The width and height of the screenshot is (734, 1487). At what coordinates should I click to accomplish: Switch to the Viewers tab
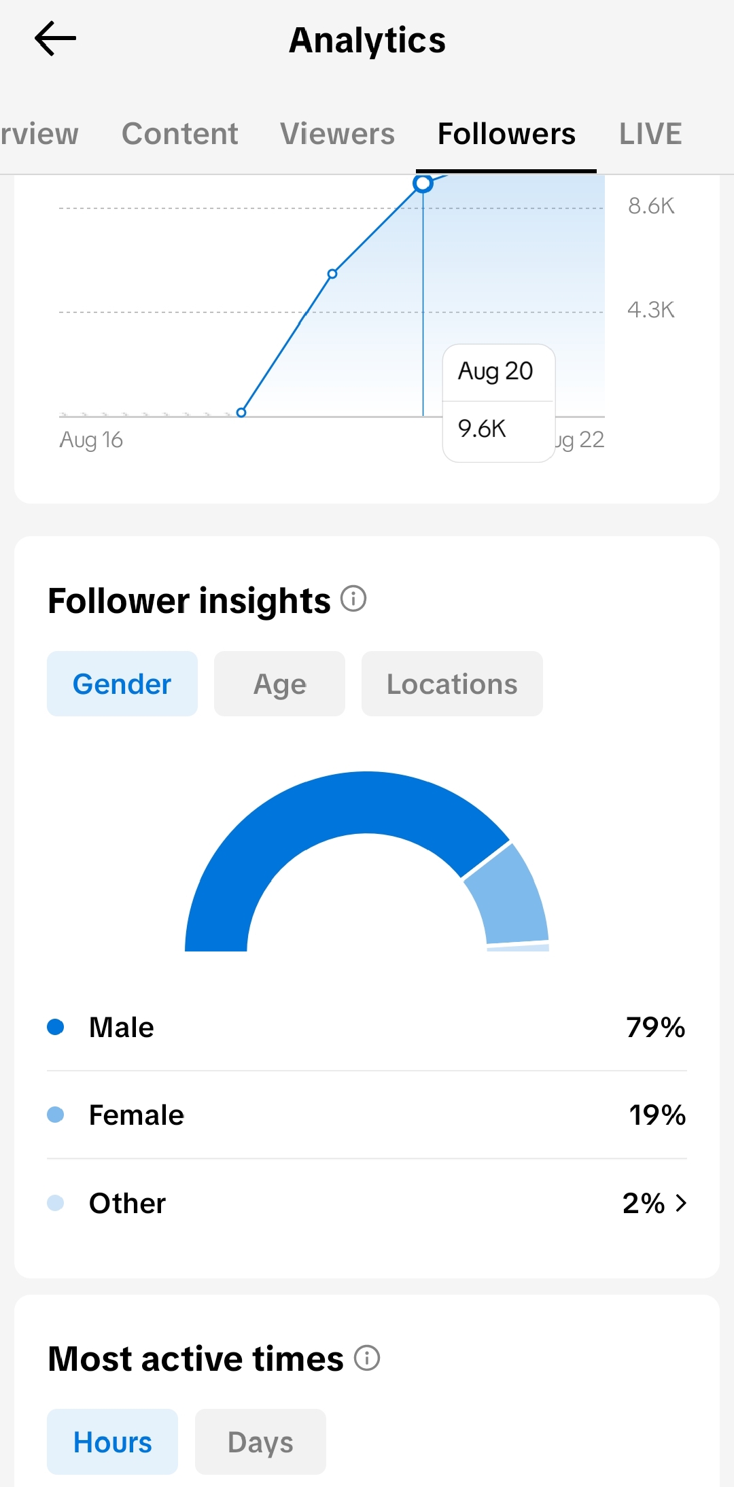point(338,134)
